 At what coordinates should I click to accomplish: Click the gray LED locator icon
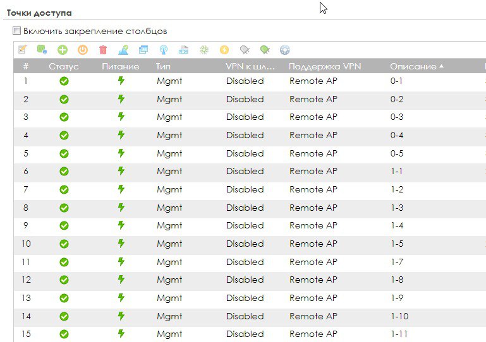click(x=245, y=50)
